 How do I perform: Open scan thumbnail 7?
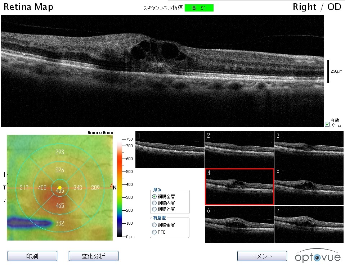309,224
